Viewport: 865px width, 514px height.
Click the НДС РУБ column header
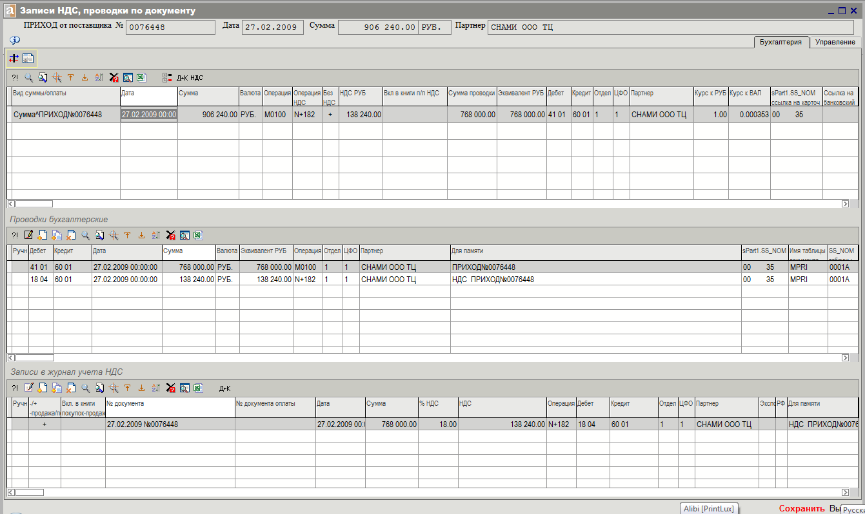(x=360, y=97)
